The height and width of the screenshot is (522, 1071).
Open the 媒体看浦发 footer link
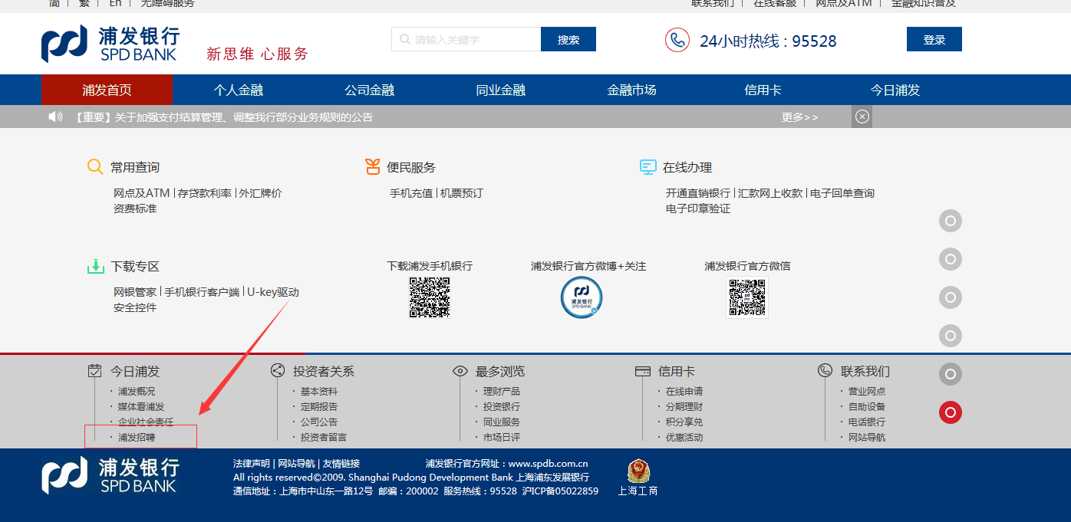pos(141,406)
